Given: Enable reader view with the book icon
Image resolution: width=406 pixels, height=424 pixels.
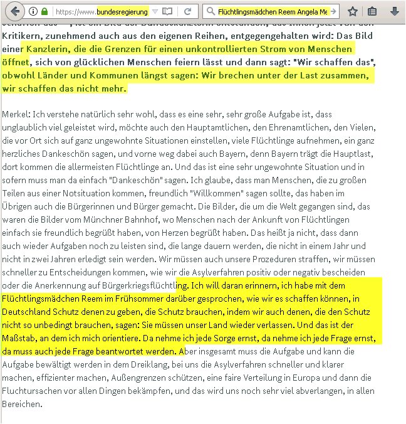Looking at the screenshot, I should point(167,12).
